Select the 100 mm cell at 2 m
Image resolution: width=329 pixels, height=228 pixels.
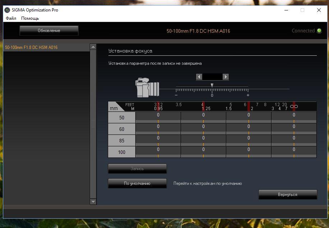[249, 152]
